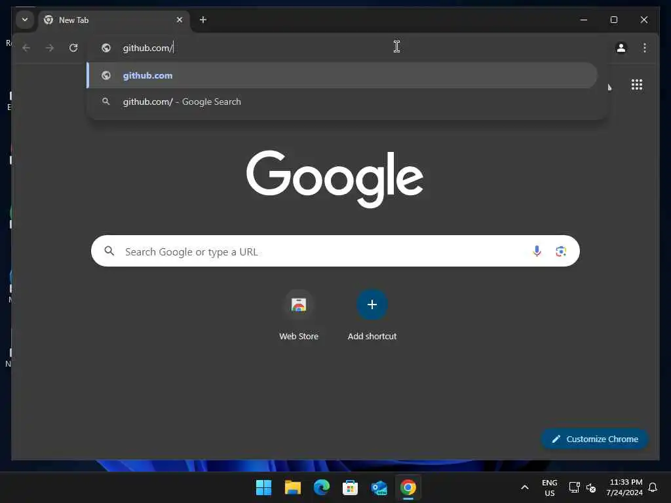
Task: Click the Add shortcut label text
Action: 372,336
